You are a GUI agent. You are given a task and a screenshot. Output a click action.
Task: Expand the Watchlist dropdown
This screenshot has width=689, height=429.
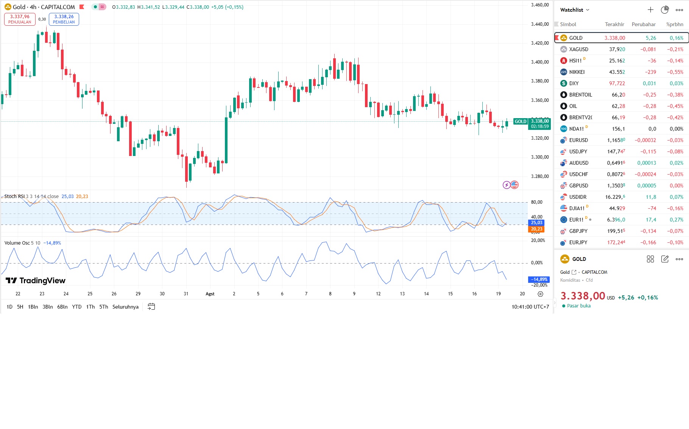coord(575,10)
